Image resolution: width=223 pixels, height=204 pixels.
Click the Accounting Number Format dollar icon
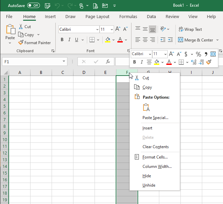tap(186, 54)
